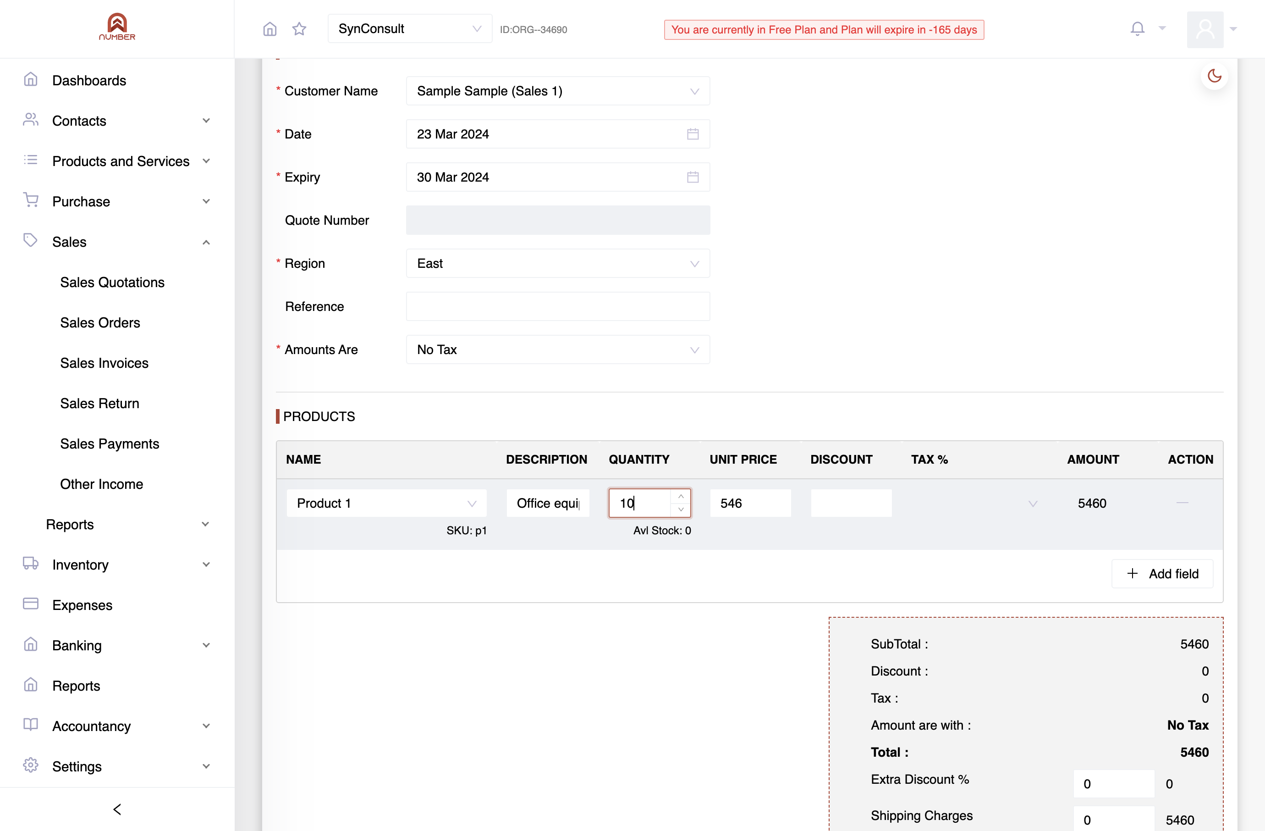
Task: Open the user profile avatar menu
Action: coord(1205,29)
